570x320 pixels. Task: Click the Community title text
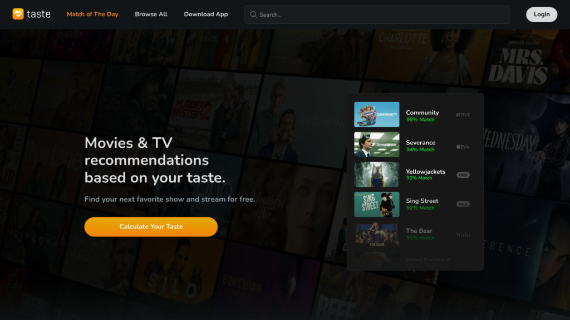point(422,113)
